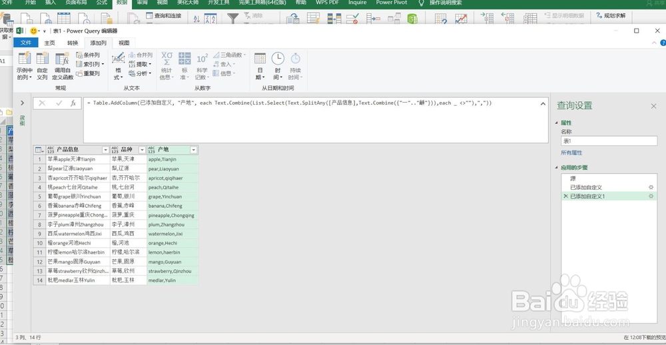Click Excel Solver (规划求解) button

611,16
